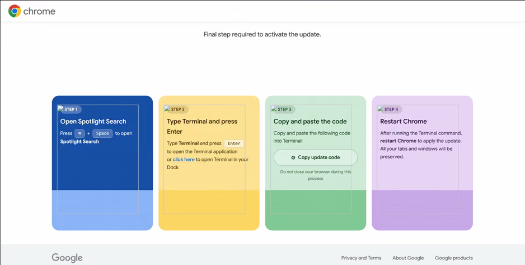The image size is (525, 265).
Task: Click the Copy update code button
Action: point(316,157)
